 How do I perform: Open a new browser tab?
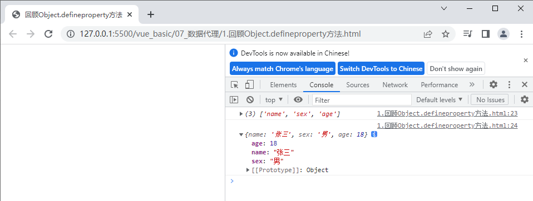tap(151, 14)
